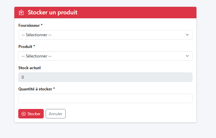Click the "Stock actuel" label
Screen dimensions: 216x138
tap(29, 68)
